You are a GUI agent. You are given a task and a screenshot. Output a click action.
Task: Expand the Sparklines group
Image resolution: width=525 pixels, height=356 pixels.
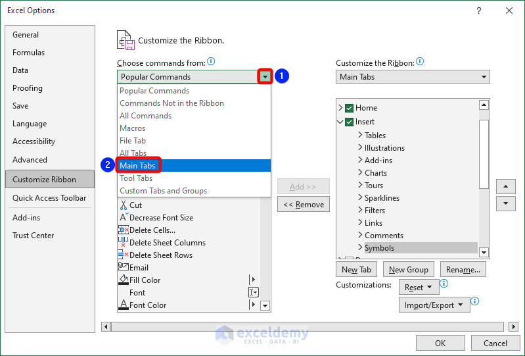pyautogui.click(x=360, y=197)
